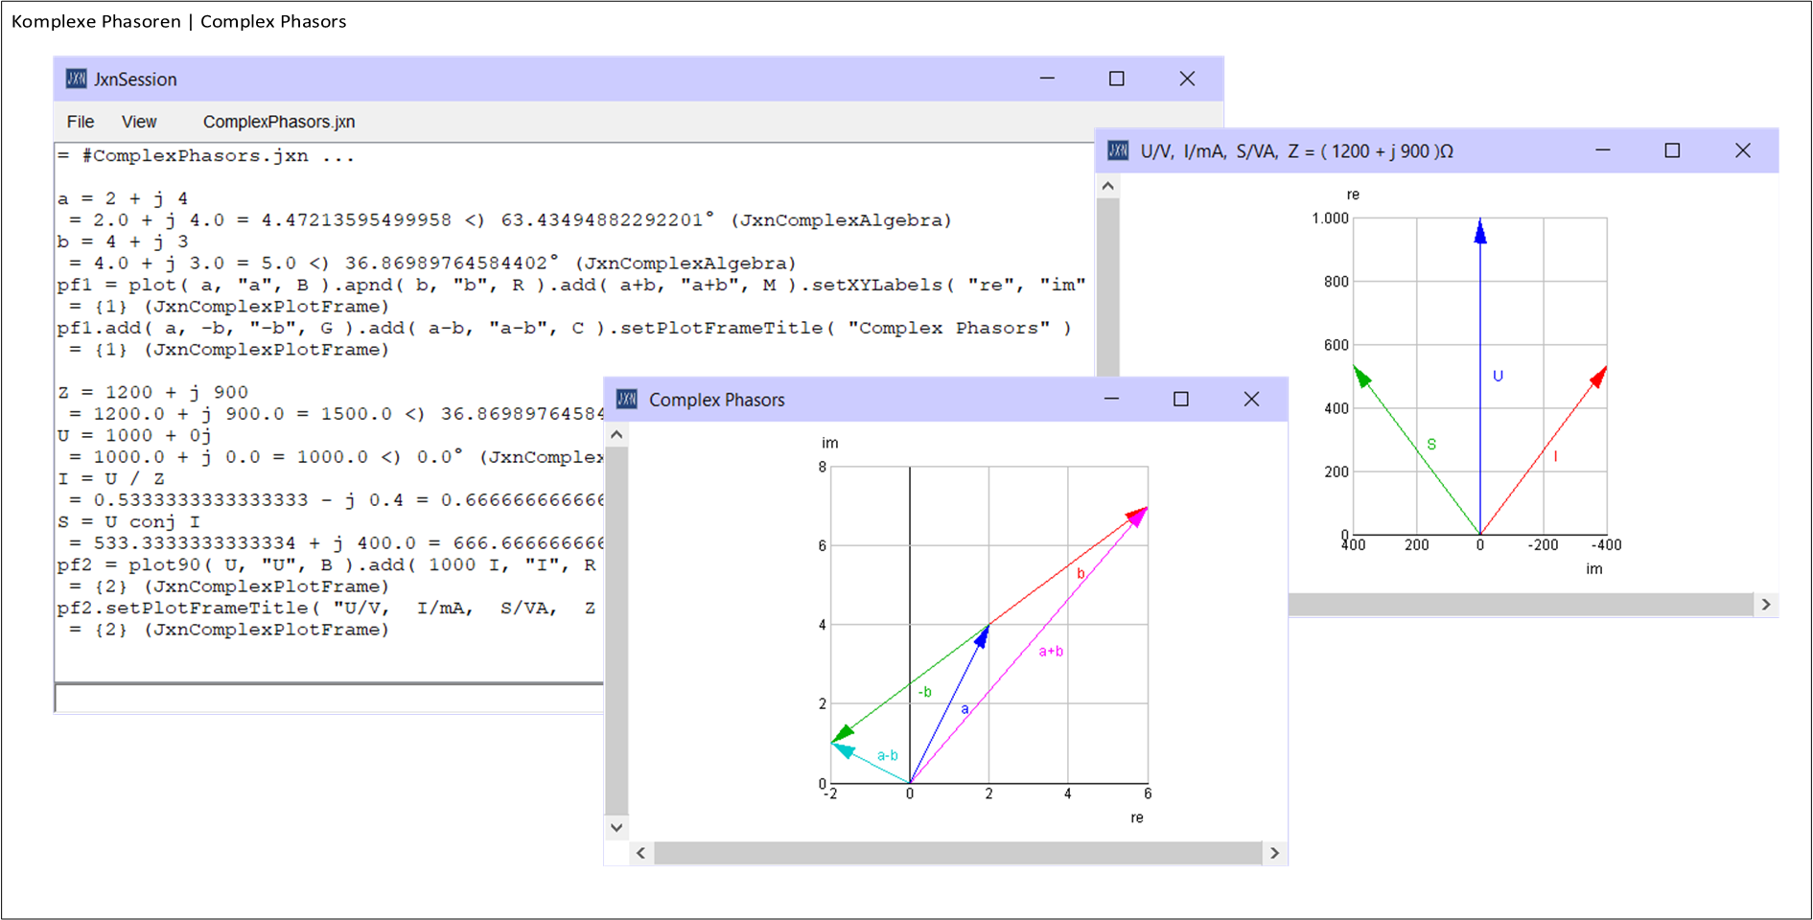Click scroll-right arrow in Complex Phasors window
Screen dimensions: 1813x920
tap(1274, 853)
